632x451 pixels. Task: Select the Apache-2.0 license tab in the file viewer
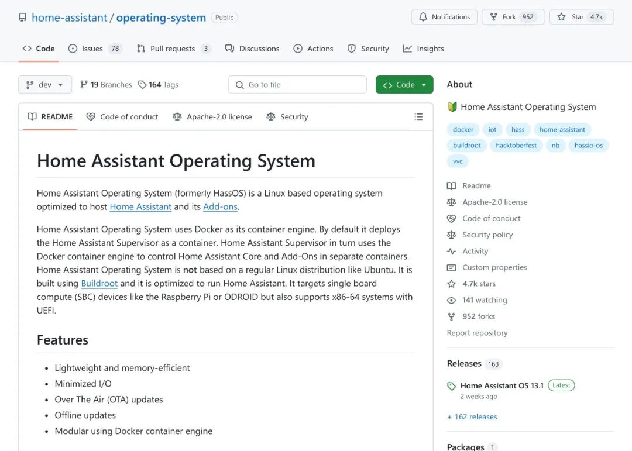pyautogui.click(x=212, y=117)
